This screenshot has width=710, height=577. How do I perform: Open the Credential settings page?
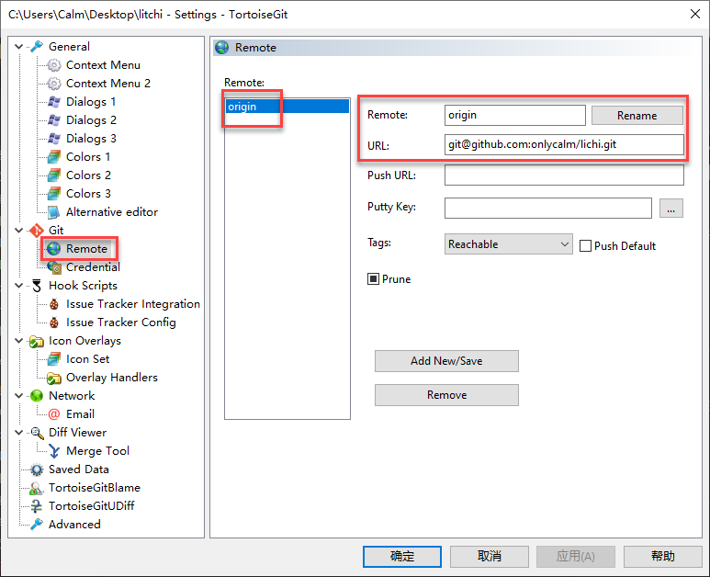point(93,267)
